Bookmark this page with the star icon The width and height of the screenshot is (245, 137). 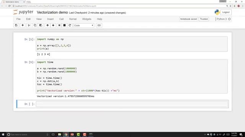point(230,6)
